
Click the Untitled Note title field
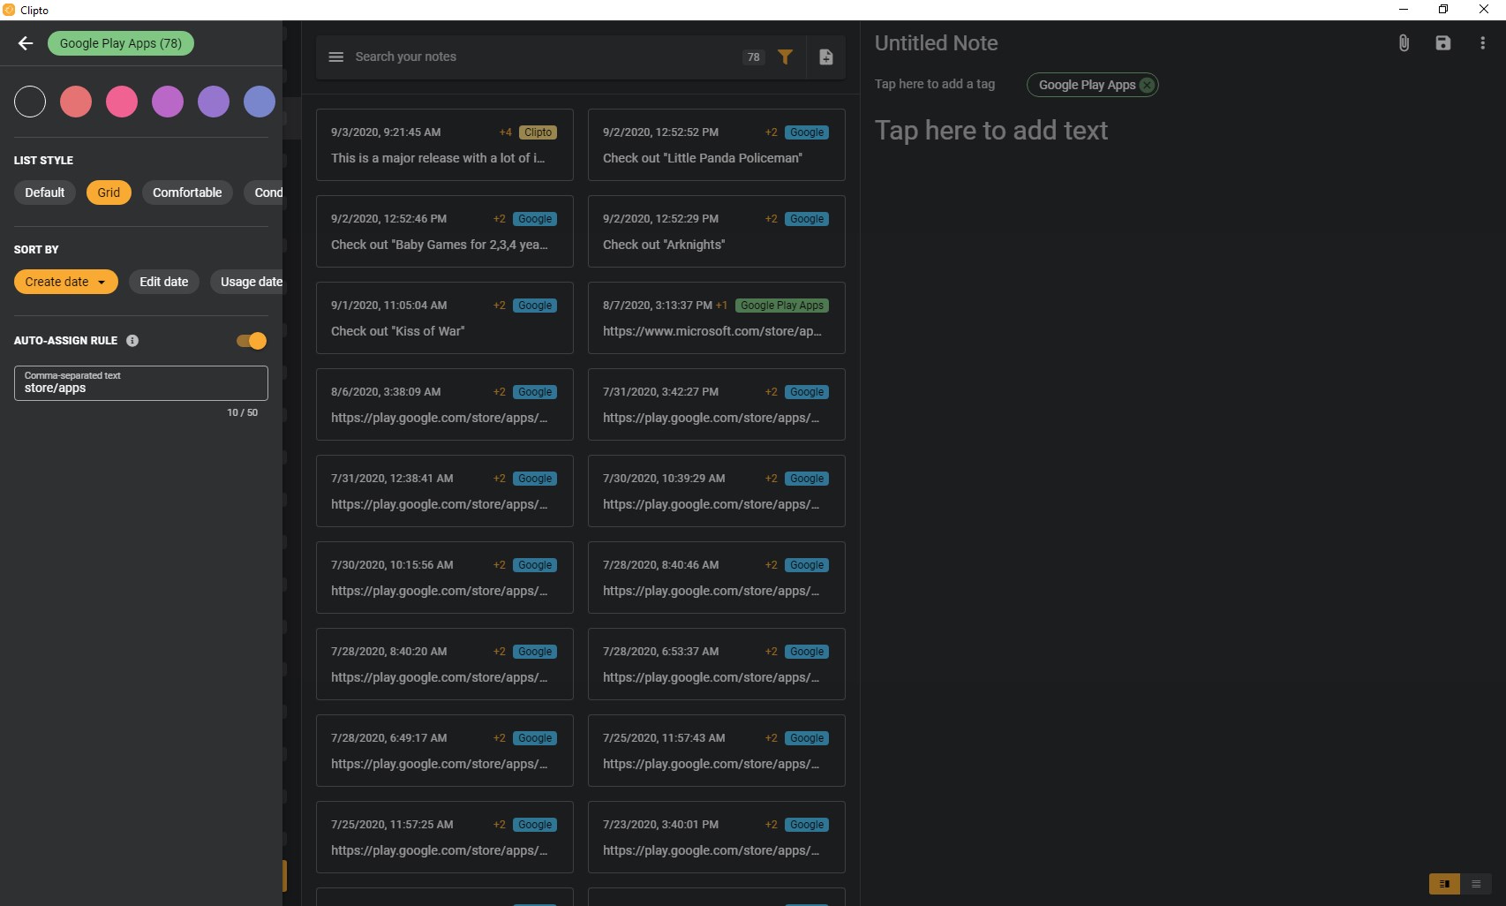coord(937,43)
